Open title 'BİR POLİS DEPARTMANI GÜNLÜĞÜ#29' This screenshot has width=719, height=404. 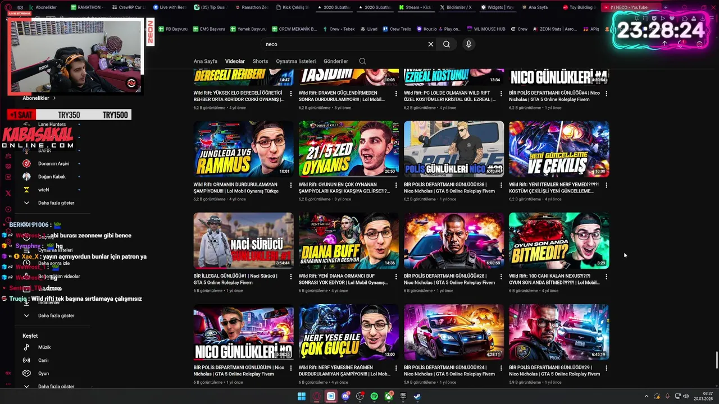[554, 370]
